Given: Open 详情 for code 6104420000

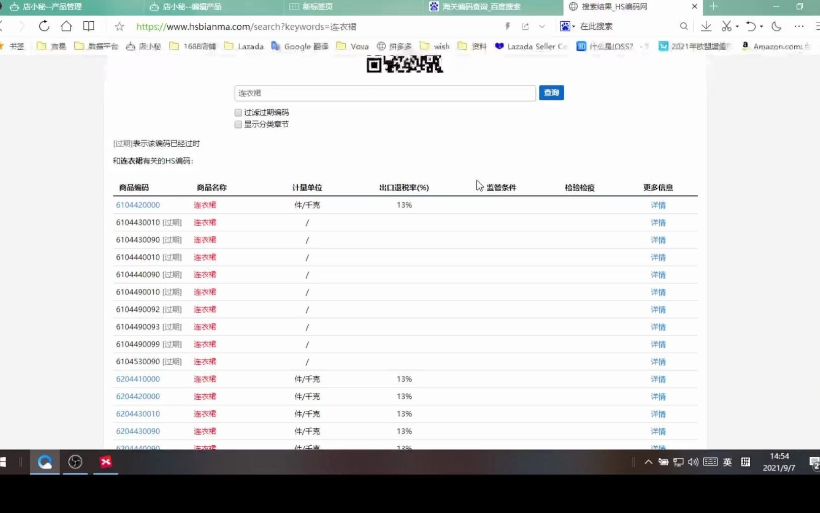Looking at the screenshot, I should click(x=658, y=205).
